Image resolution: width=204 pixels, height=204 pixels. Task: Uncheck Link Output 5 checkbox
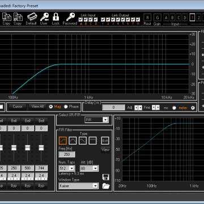(x=123, y=19)
